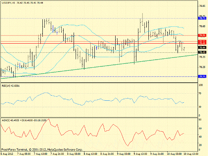208x156 pixels.
Task: Click the 78.85 price axis label
Action: tap(202, 6)
